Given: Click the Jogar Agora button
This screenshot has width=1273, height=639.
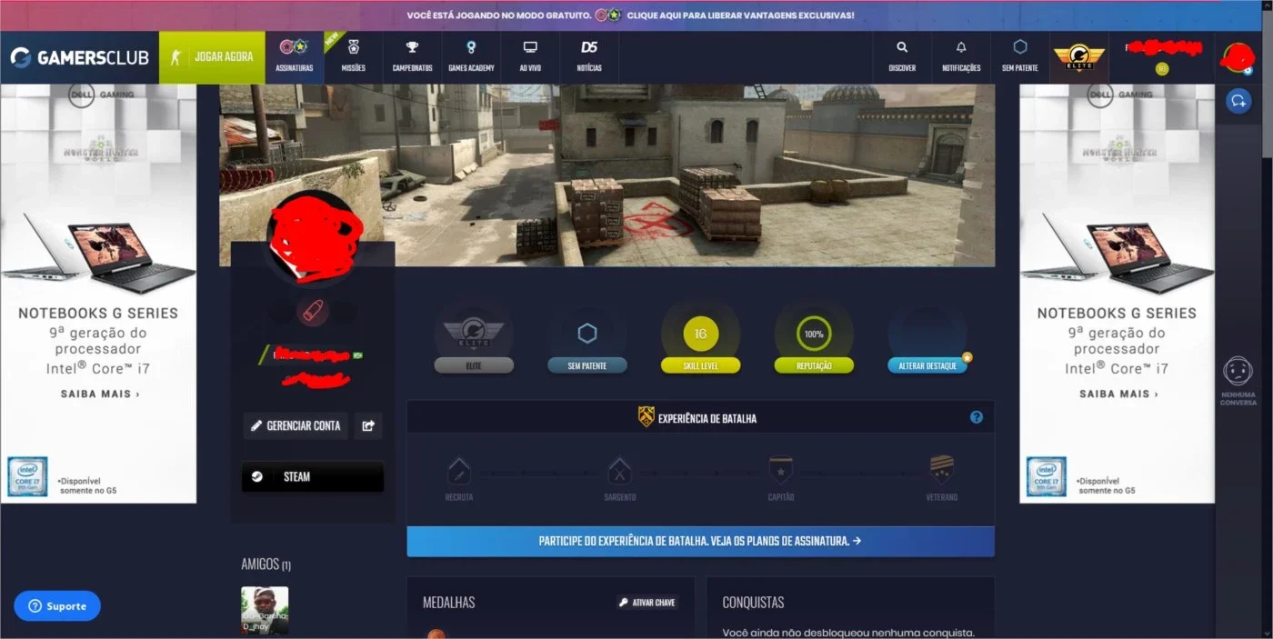Looking at the screenshot, I should click(x=212, y=57).
